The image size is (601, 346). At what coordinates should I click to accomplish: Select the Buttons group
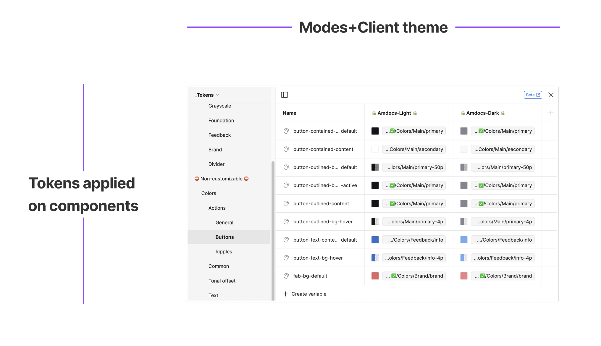[224, 237]
